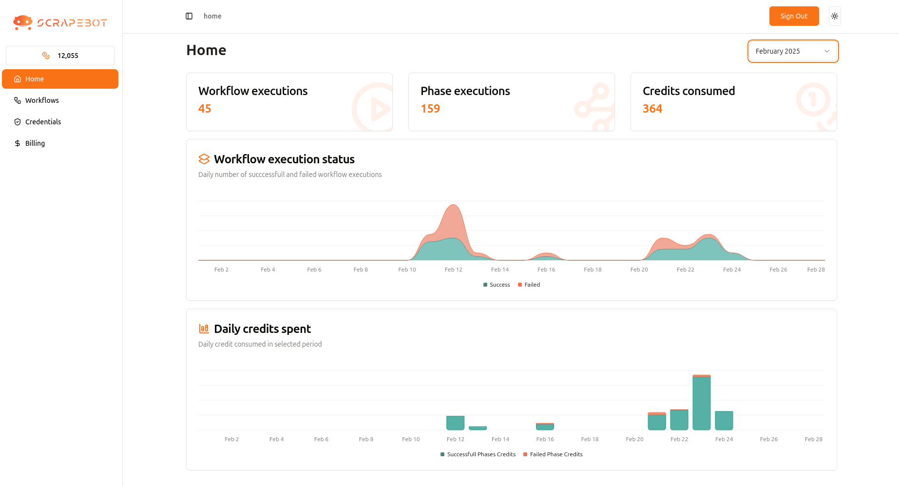Click the home breadcrumb link
899x486 pixels.
pos(212,16)
